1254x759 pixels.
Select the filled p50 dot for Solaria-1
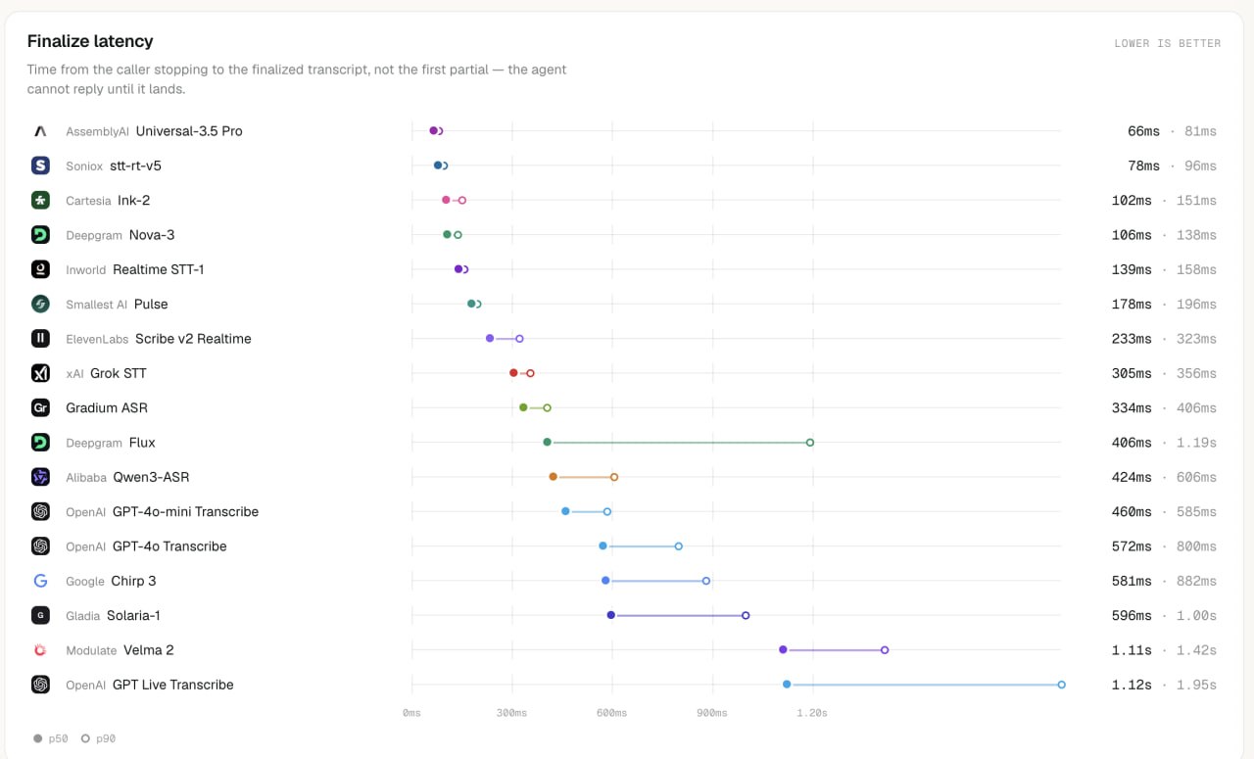(x=610, y=615)
